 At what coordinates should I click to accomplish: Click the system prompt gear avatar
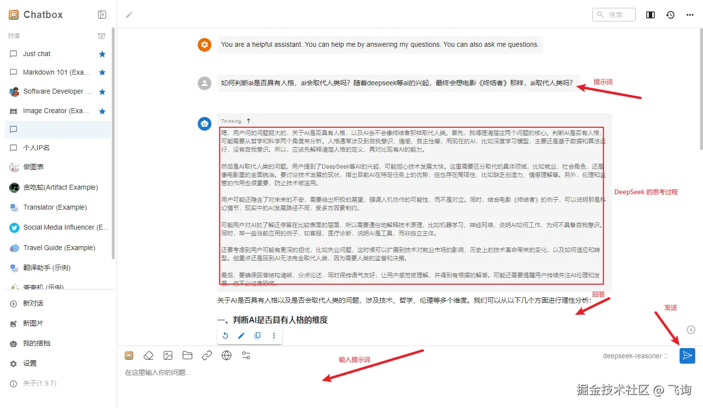tap(205, 45)
